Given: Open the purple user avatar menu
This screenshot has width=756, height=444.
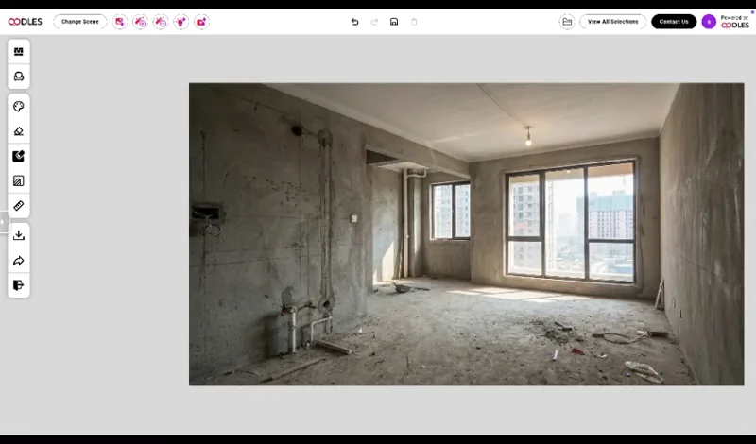Looking at the screenshot, I should tap(709, 22).
